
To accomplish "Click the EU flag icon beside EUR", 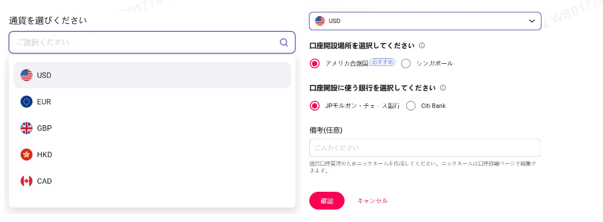I will [x=26, y=102].
